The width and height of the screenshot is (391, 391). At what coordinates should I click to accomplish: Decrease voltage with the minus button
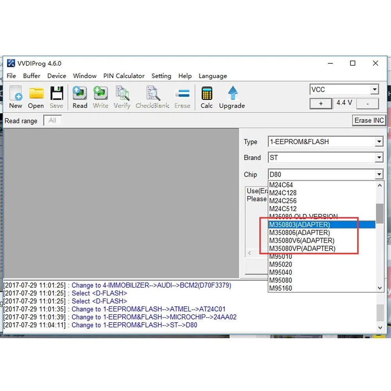click(368, 103)
